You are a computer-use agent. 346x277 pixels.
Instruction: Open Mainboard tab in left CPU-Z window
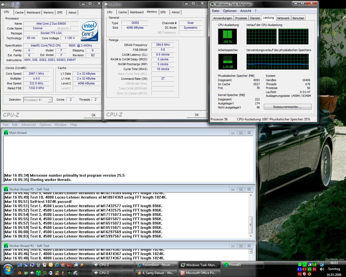[34, 12]
